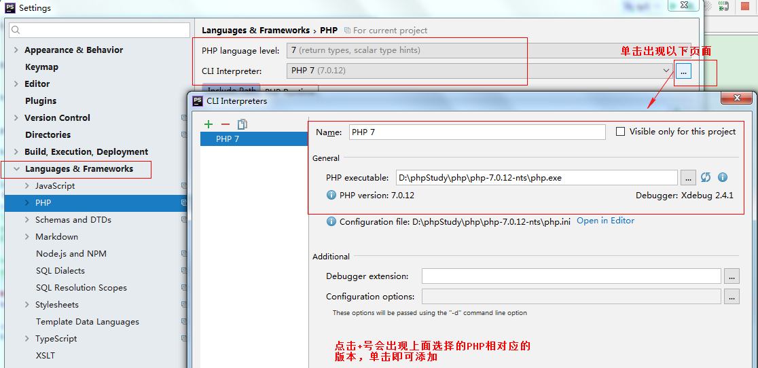
Task: Click the PhpStorm icon in Settings title bar
Action: pos(10,7)
